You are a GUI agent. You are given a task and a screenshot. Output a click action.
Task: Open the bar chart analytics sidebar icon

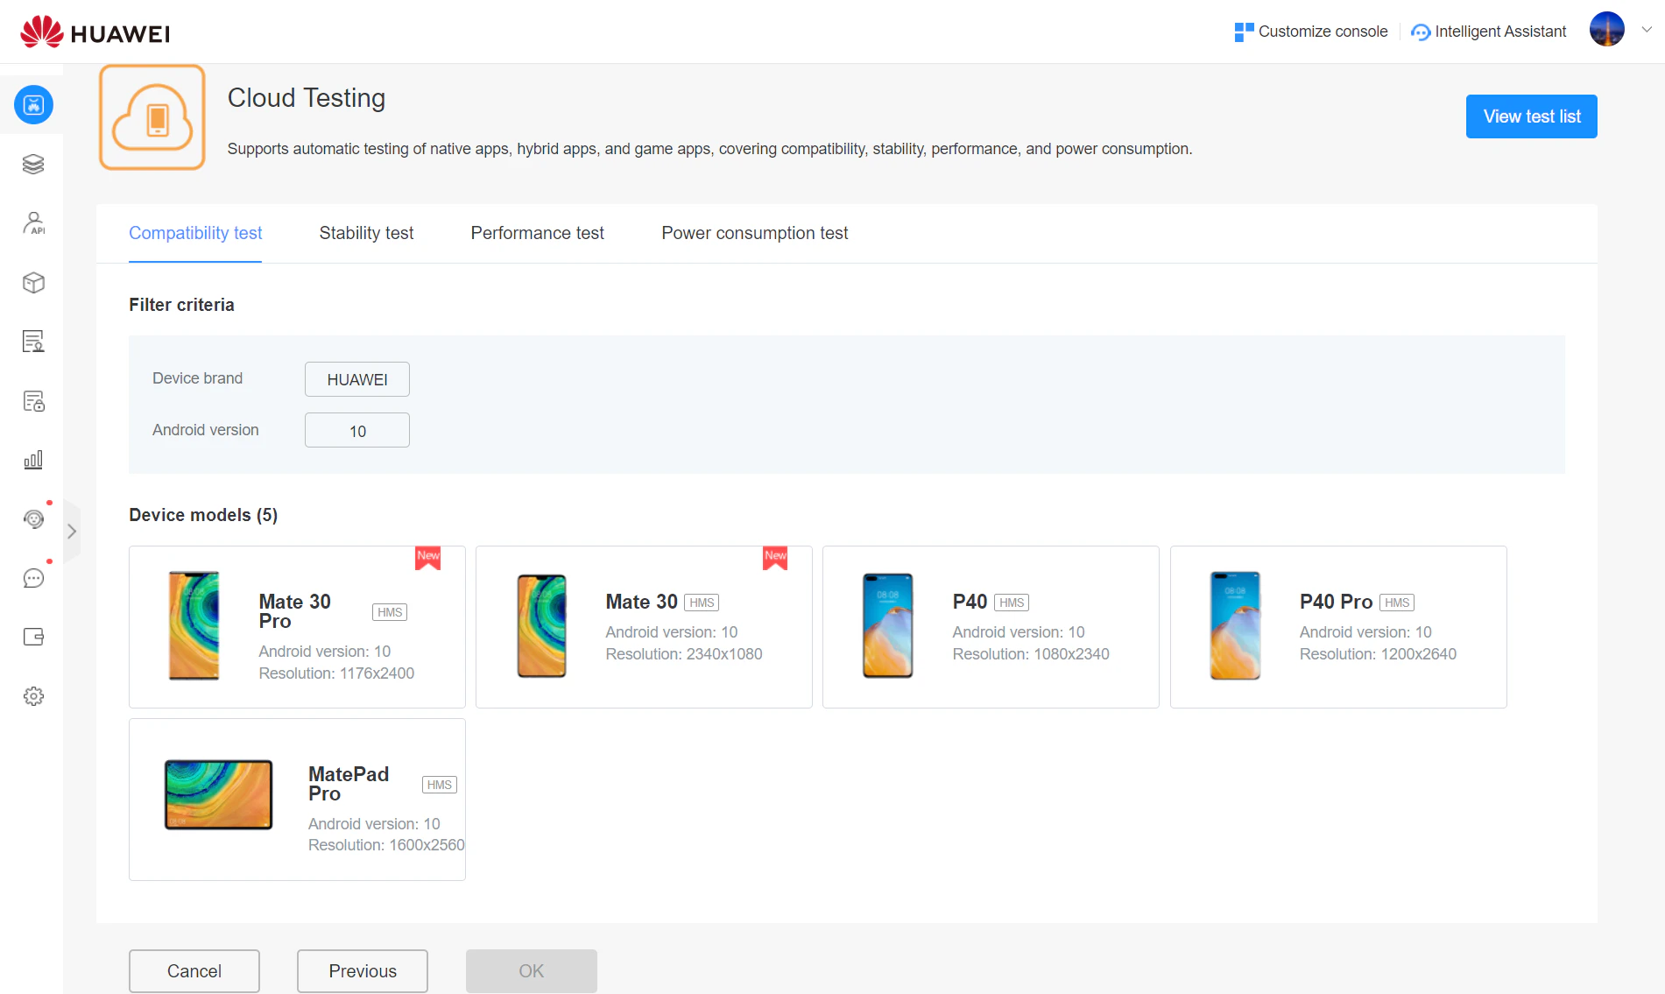[33, 460]
